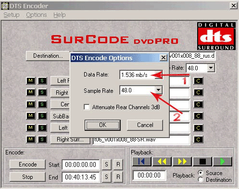Mute the Left Surround channel M button

point(31,128)
